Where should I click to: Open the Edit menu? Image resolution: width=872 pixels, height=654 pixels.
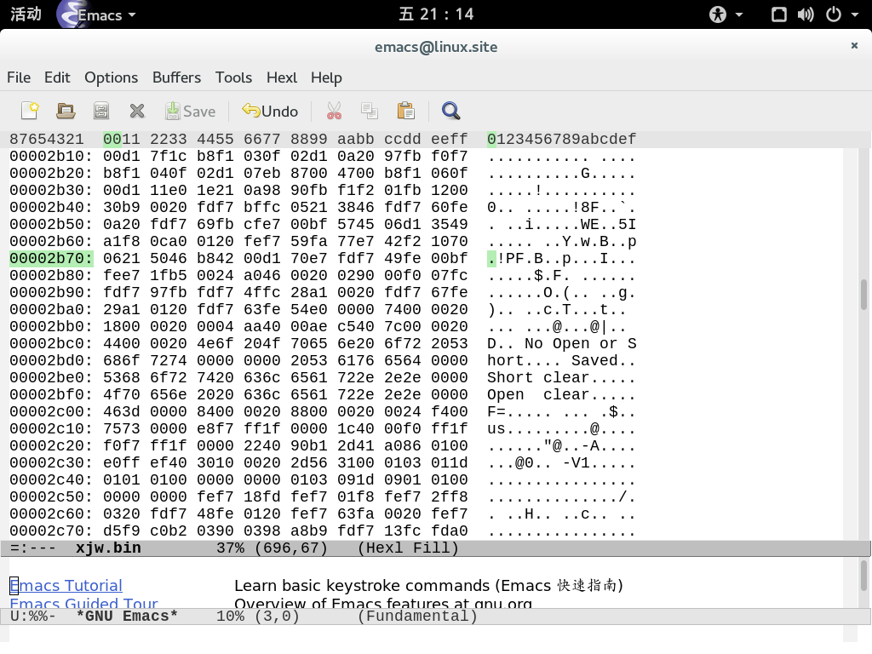(x=57, y=77)
